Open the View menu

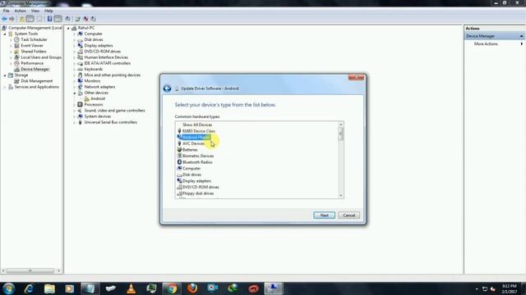(x=35, y=11)
